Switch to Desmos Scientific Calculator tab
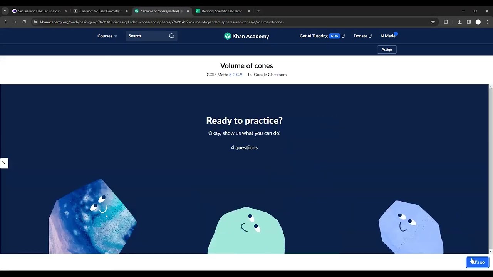Viewport: 493px width, 277px height. [223, 11]
